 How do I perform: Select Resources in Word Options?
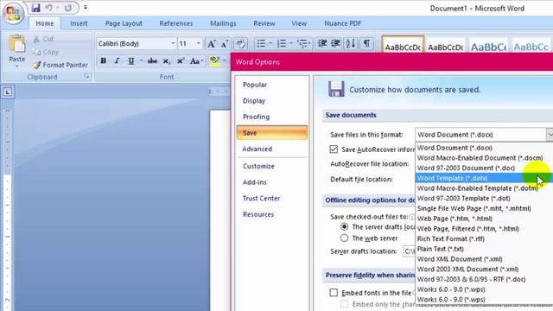(x=258, y=214)
